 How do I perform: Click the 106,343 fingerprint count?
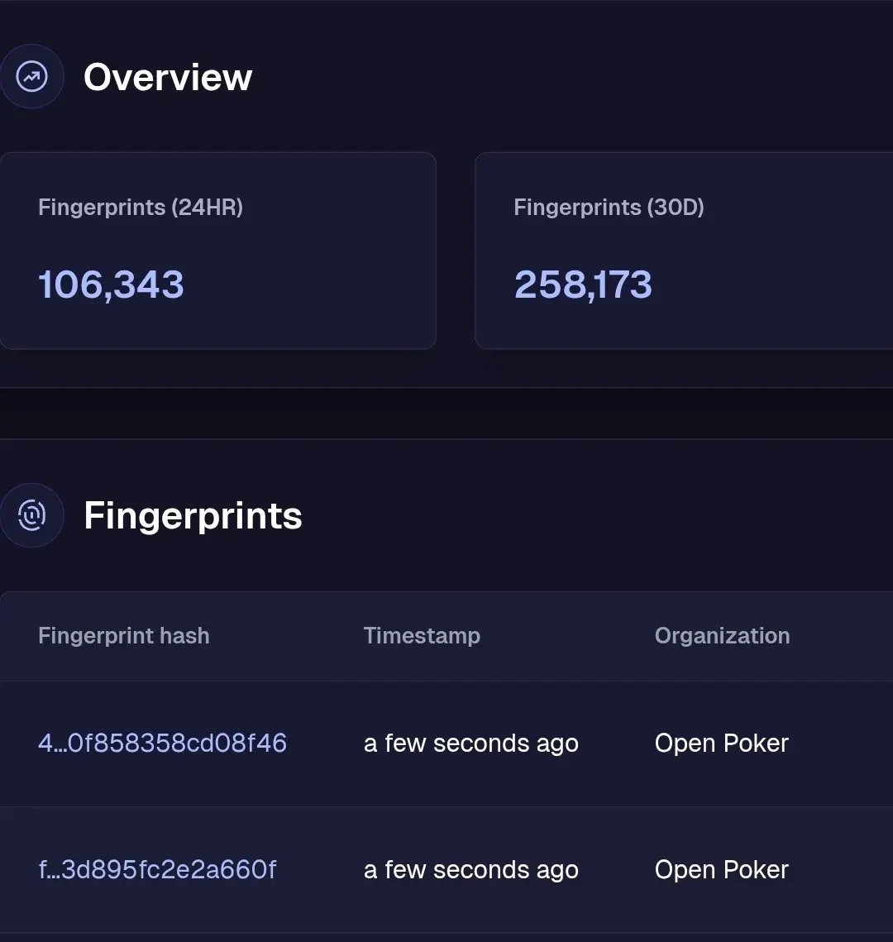(x=111, y=285)
